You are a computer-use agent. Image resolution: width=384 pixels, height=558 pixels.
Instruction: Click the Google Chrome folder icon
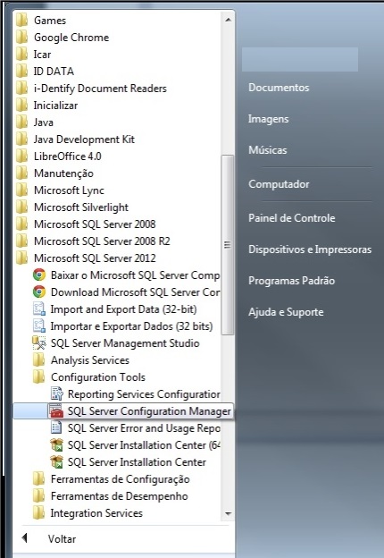tap(21, 38)
